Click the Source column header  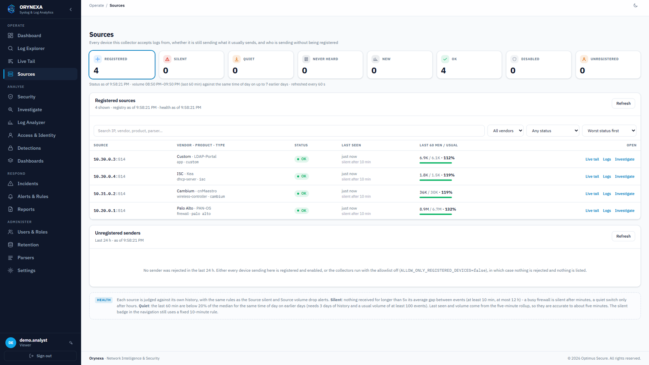click(101, 145)
